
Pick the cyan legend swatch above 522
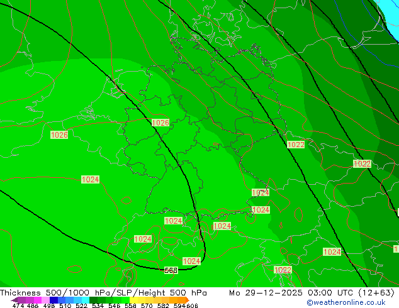[85, 300]
